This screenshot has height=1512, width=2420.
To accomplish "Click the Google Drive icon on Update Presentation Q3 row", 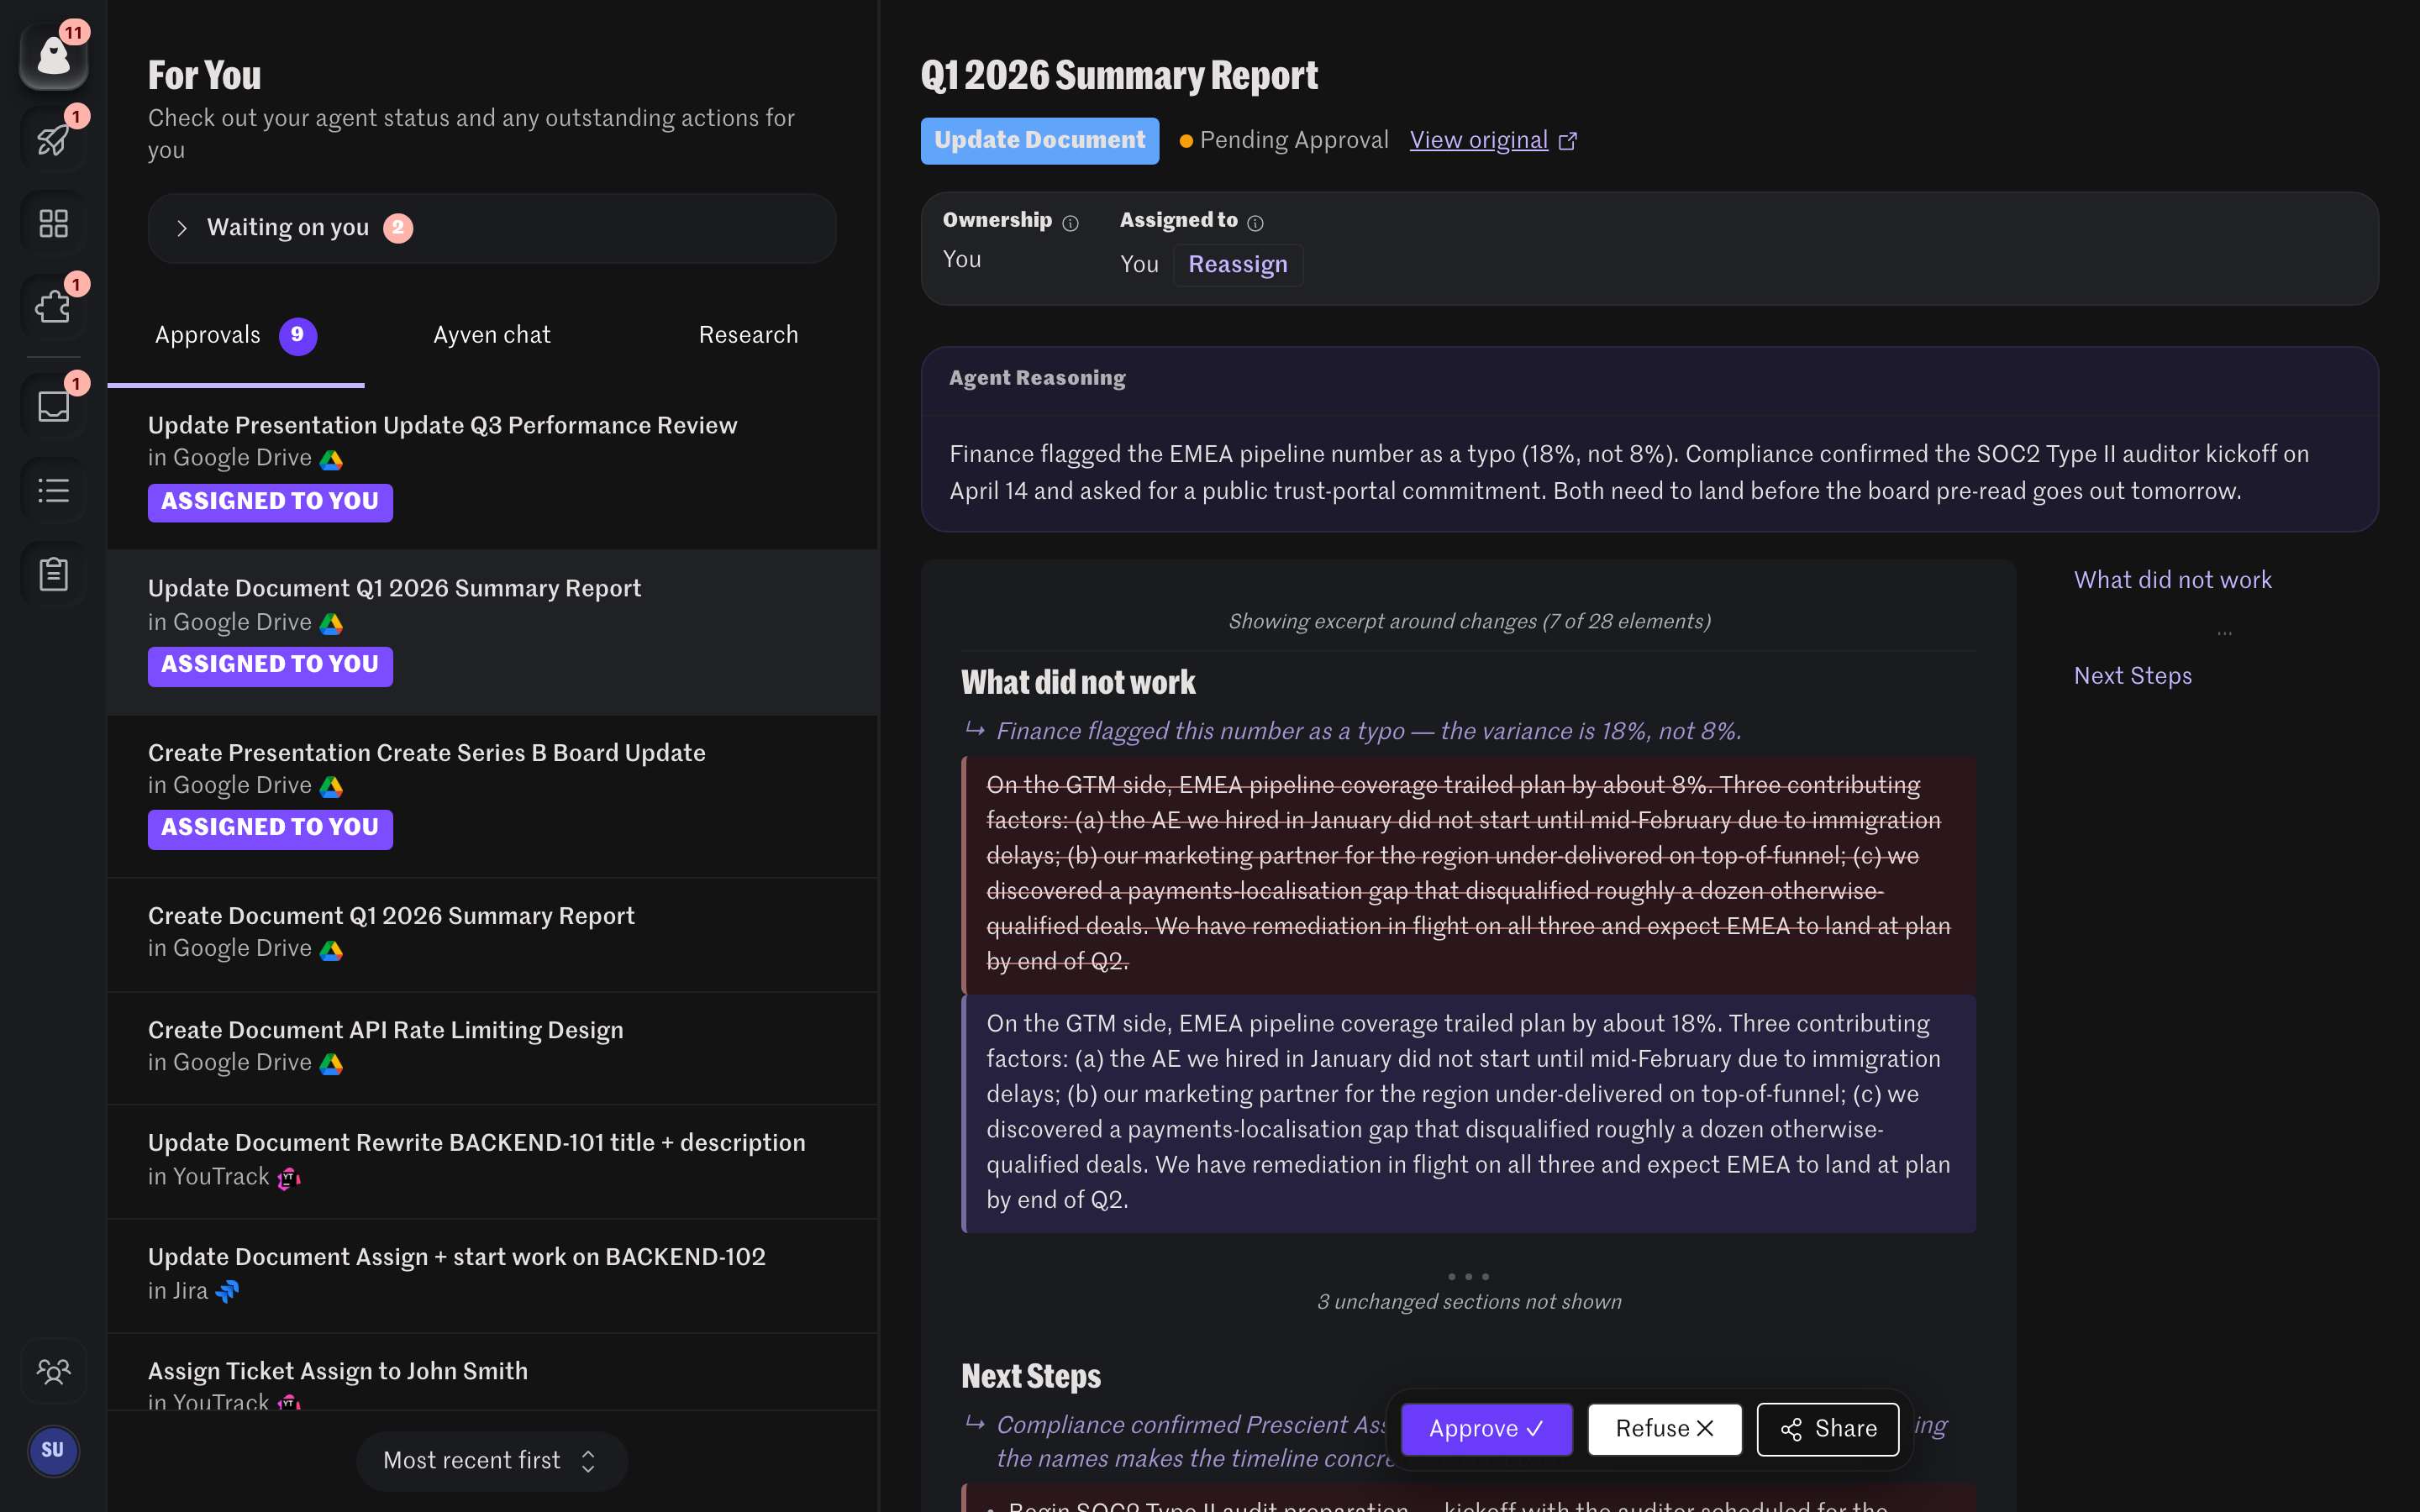I will pos(331,459).
